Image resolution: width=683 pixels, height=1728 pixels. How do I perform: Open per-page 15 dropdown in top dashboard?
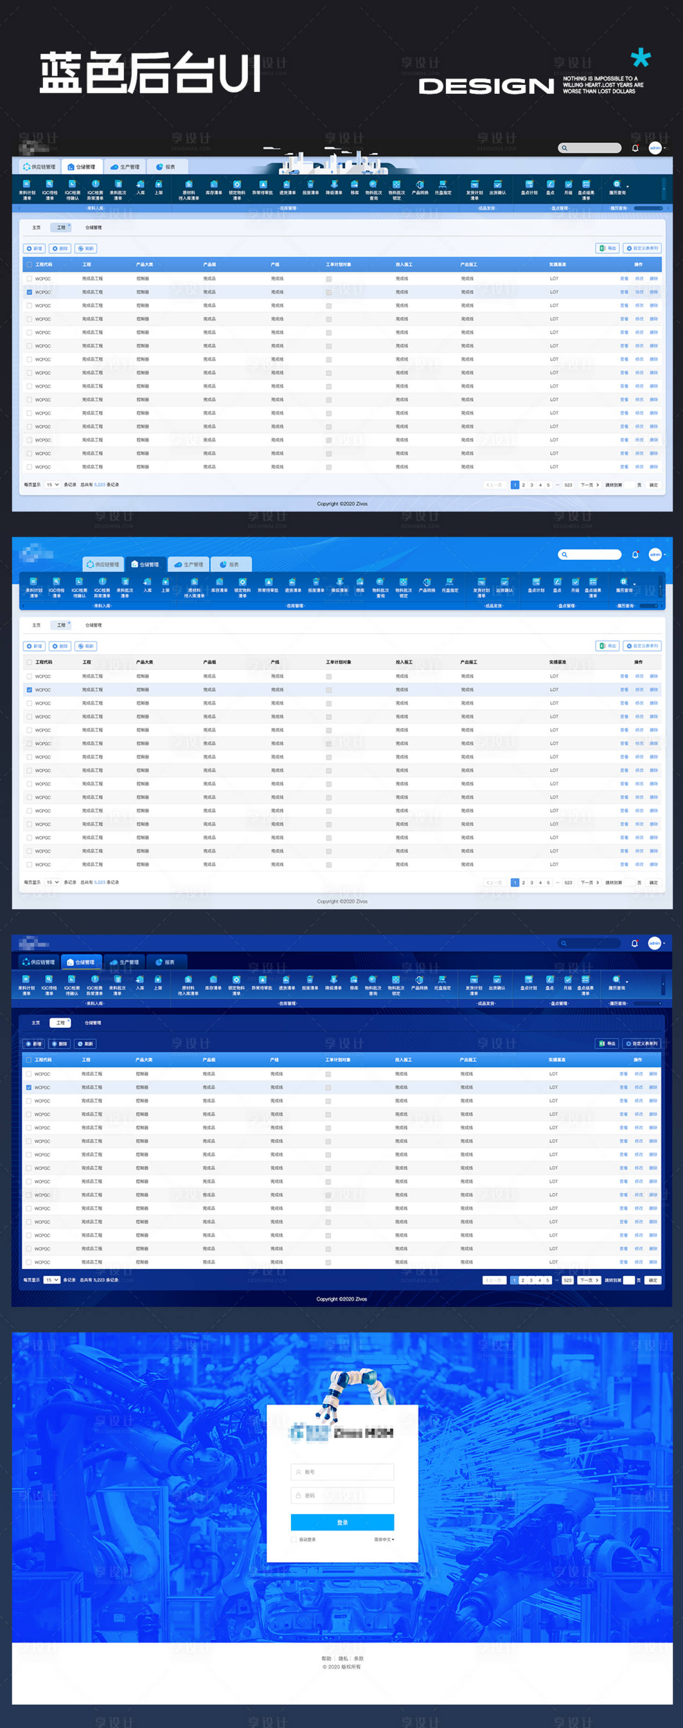point(52,484)
